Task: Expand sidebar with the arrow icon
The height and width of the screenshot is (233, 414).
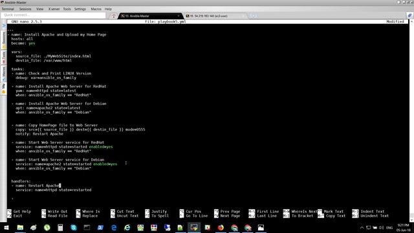Action: pos(4,26)
